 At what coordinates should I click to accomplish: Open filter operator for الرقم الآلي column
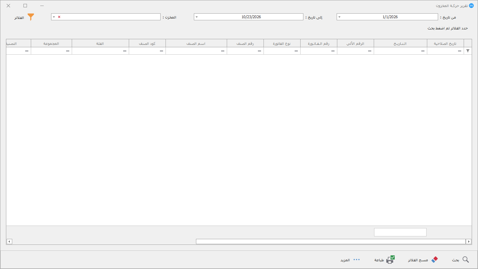point(370,51)
